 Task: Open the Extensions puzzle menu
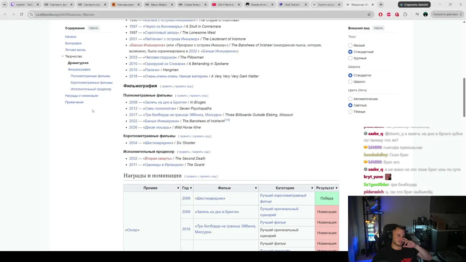pyautogui.click(x=405, y=15)
